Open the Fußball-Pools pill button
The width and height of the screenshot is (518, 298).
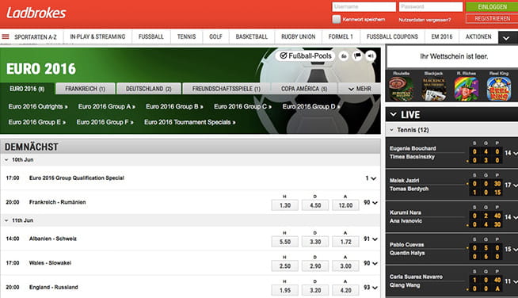point(305,56)
